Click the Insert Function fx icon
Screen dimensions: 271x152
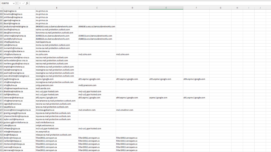click(27, 3)
